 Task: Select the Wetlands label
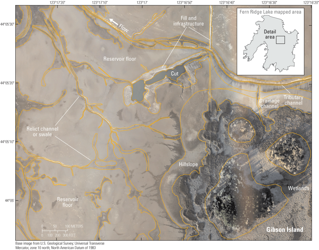tap(299, 188)
